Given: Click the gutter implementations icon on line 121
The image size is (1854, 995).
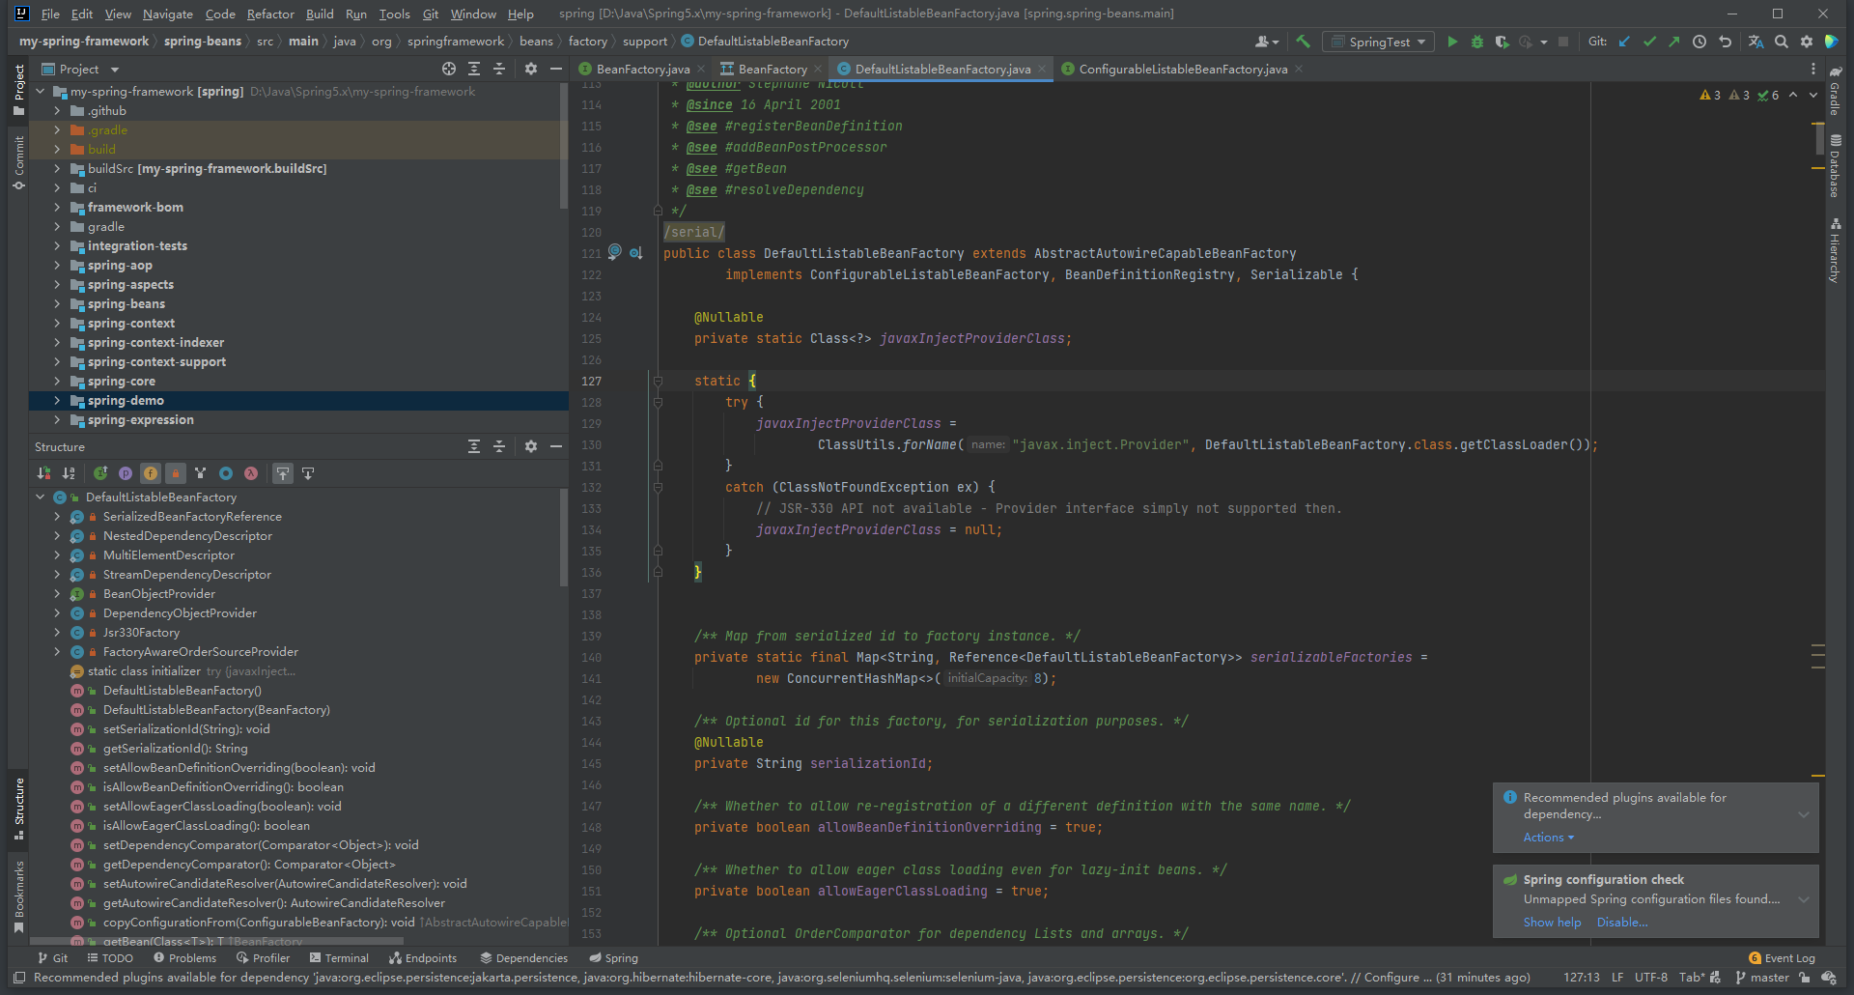Looking at the screenshot, I should 636,253.
